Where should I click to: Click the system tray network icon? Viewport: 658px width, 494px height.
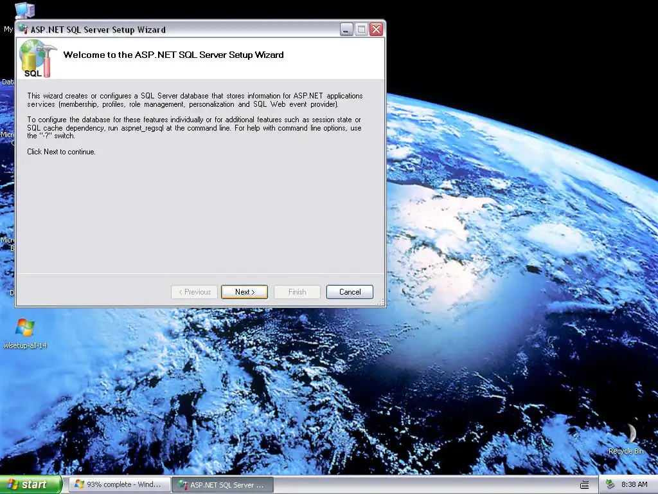[610, 485]
